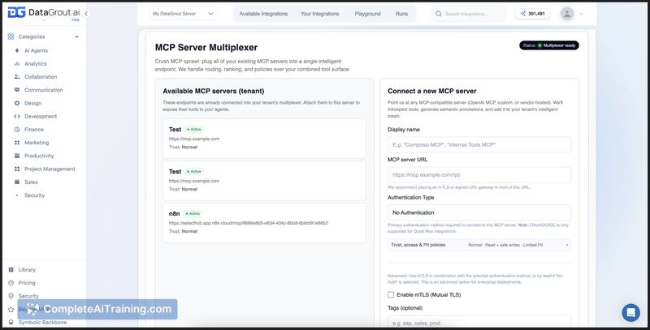650x330 pixels.
Task: Open the chat support bubble icon
Action: (630, 312)
